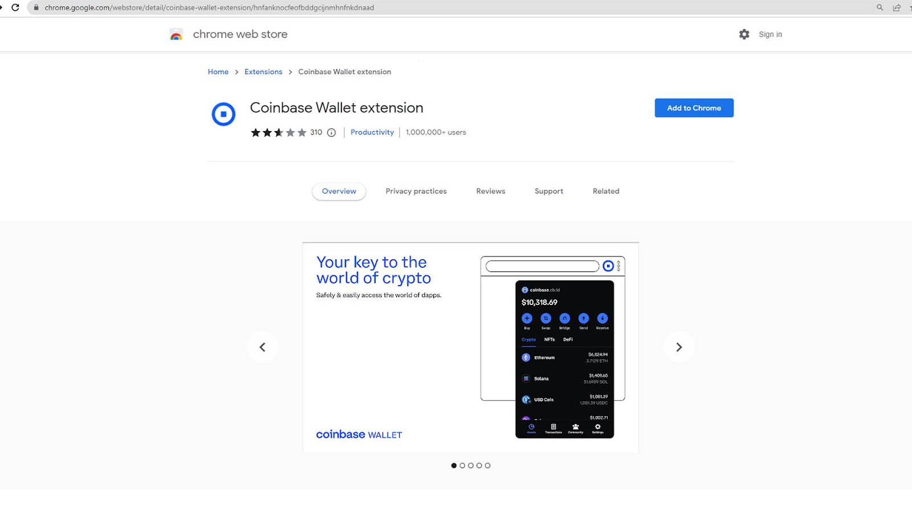Go to the previous screenshot with the left arrow
This screenshot has height=513, width=912.
(263, 347)
